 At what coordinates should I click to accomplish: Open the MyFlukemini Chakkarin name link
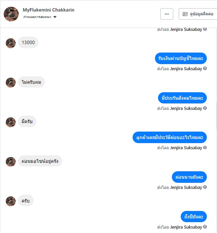tap(48, 10)
